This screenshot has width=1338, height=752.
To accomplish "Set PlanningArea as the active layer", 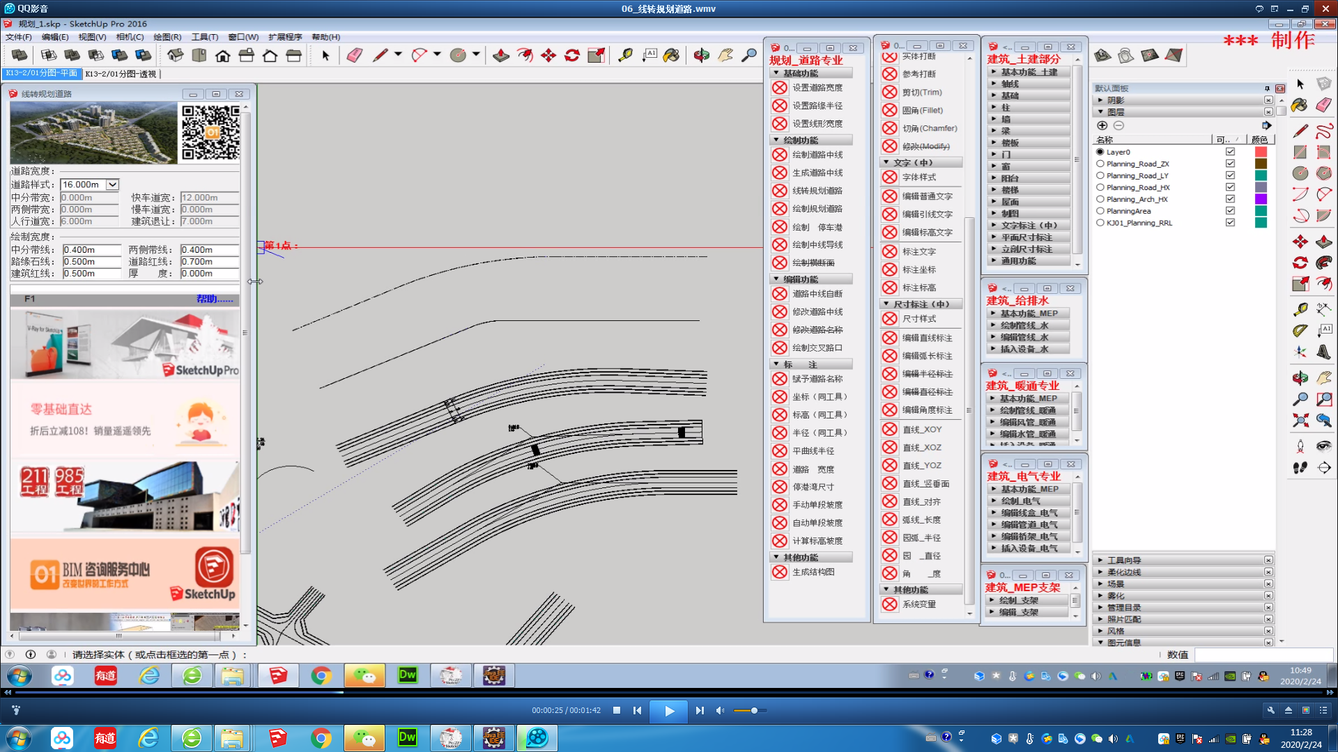I will (1100, 211).
